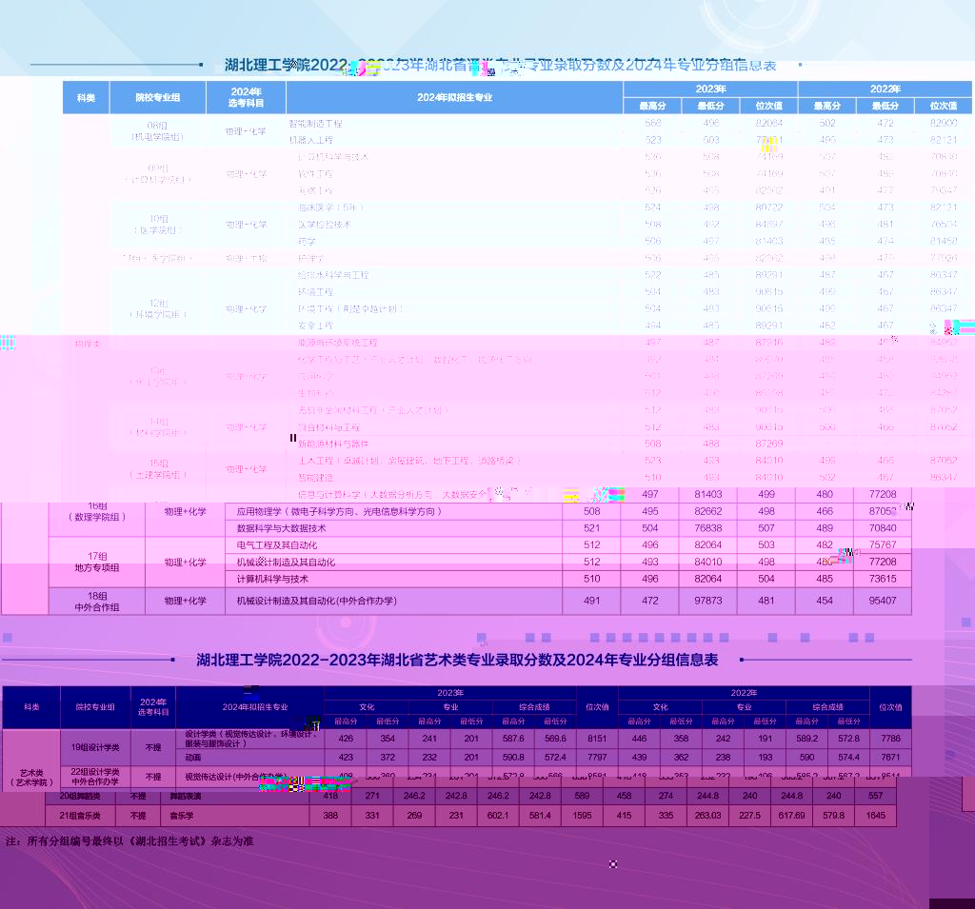The image size is (975, 909).
Task: Click the 艺术类 (艺术学院) category cell
Action: coord(31,778)
